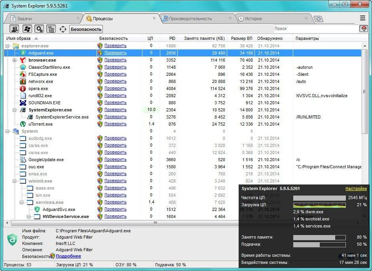Open the Подробнее security link
The height and width of the screenshot is (271, 372).
[x=68, y=256]
